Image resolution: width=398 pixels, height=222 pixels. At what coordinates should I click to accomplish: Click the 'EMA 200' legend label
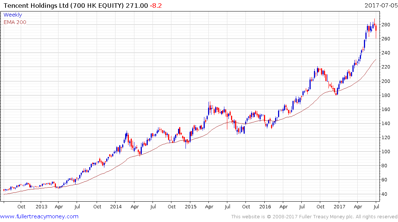pos(15,22)
